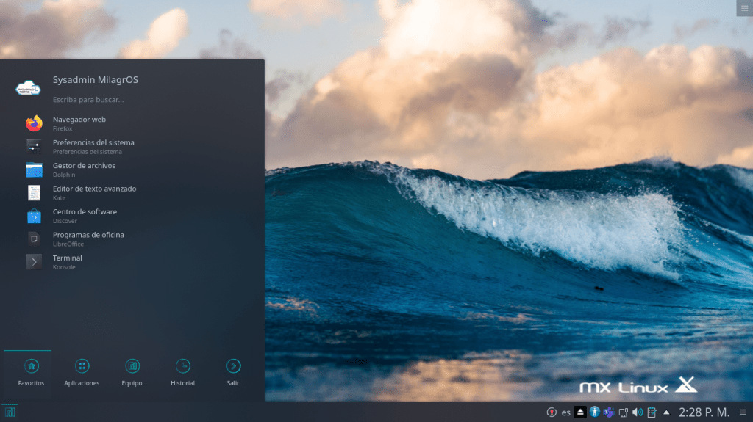Open Discover software center

click(x=85, y=216)
